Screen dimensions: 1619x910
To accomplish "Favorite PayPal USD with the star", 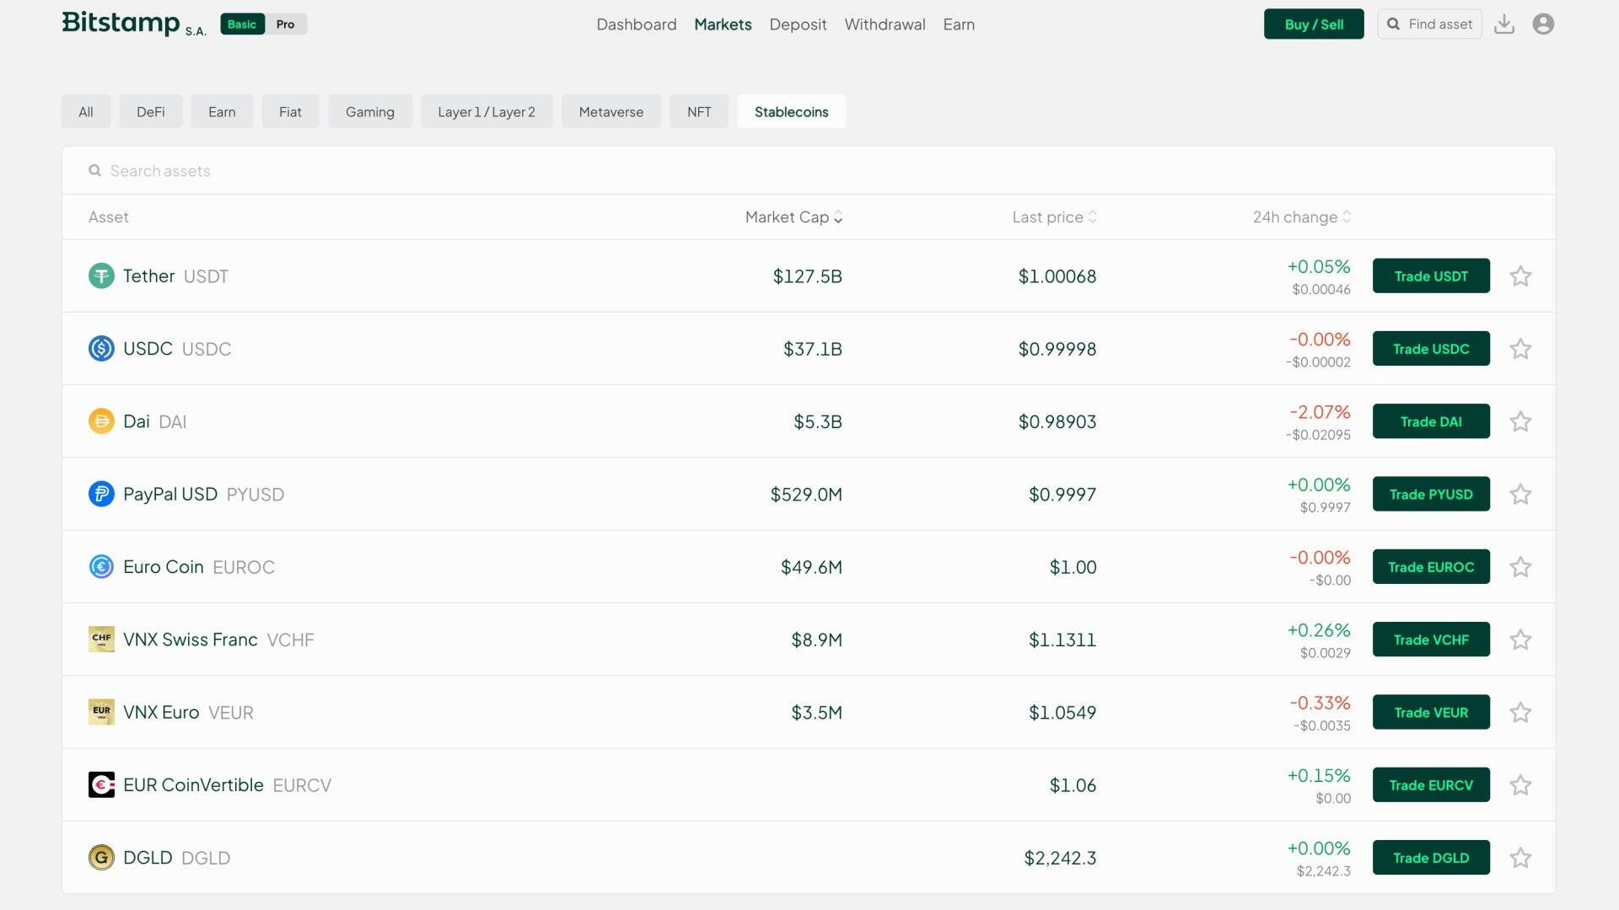I will tap(1520, 494).
